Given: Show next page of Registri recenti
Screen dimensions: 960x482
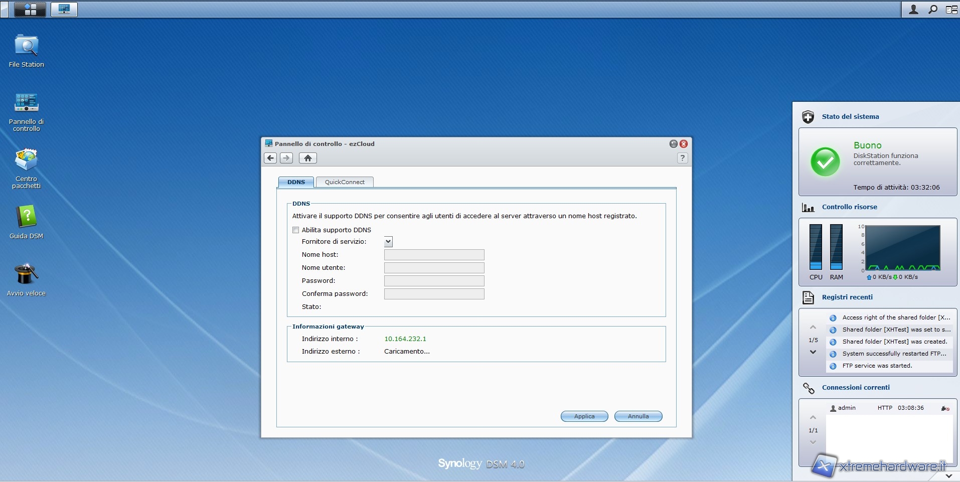Looking at the screenshot, I should 813,352.
